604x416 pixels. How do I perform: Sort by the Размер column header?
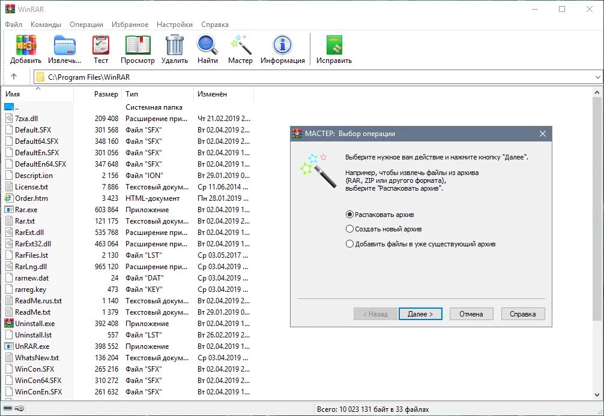97,94
